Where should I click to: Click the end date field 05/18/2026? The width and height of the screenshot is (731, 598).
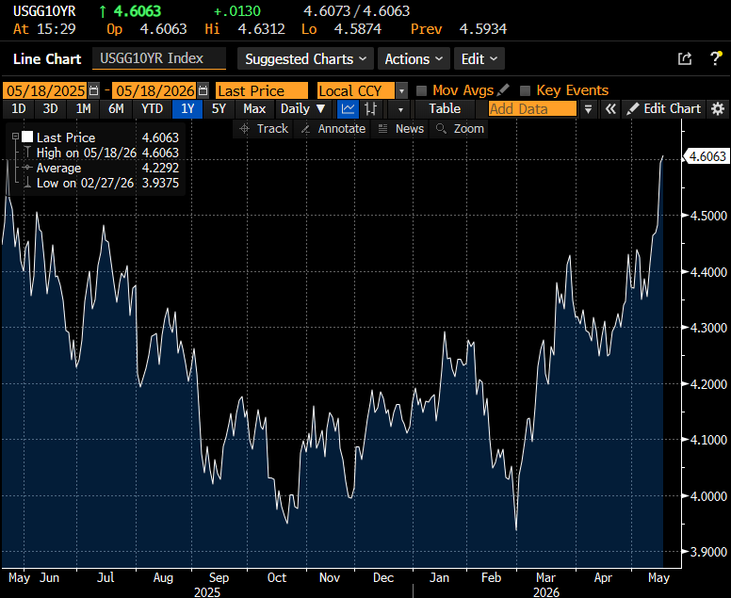pos(154,90)
